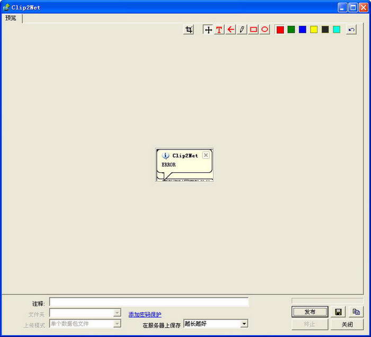Open the 越长越好 server storage dropdown

point(216,324)
